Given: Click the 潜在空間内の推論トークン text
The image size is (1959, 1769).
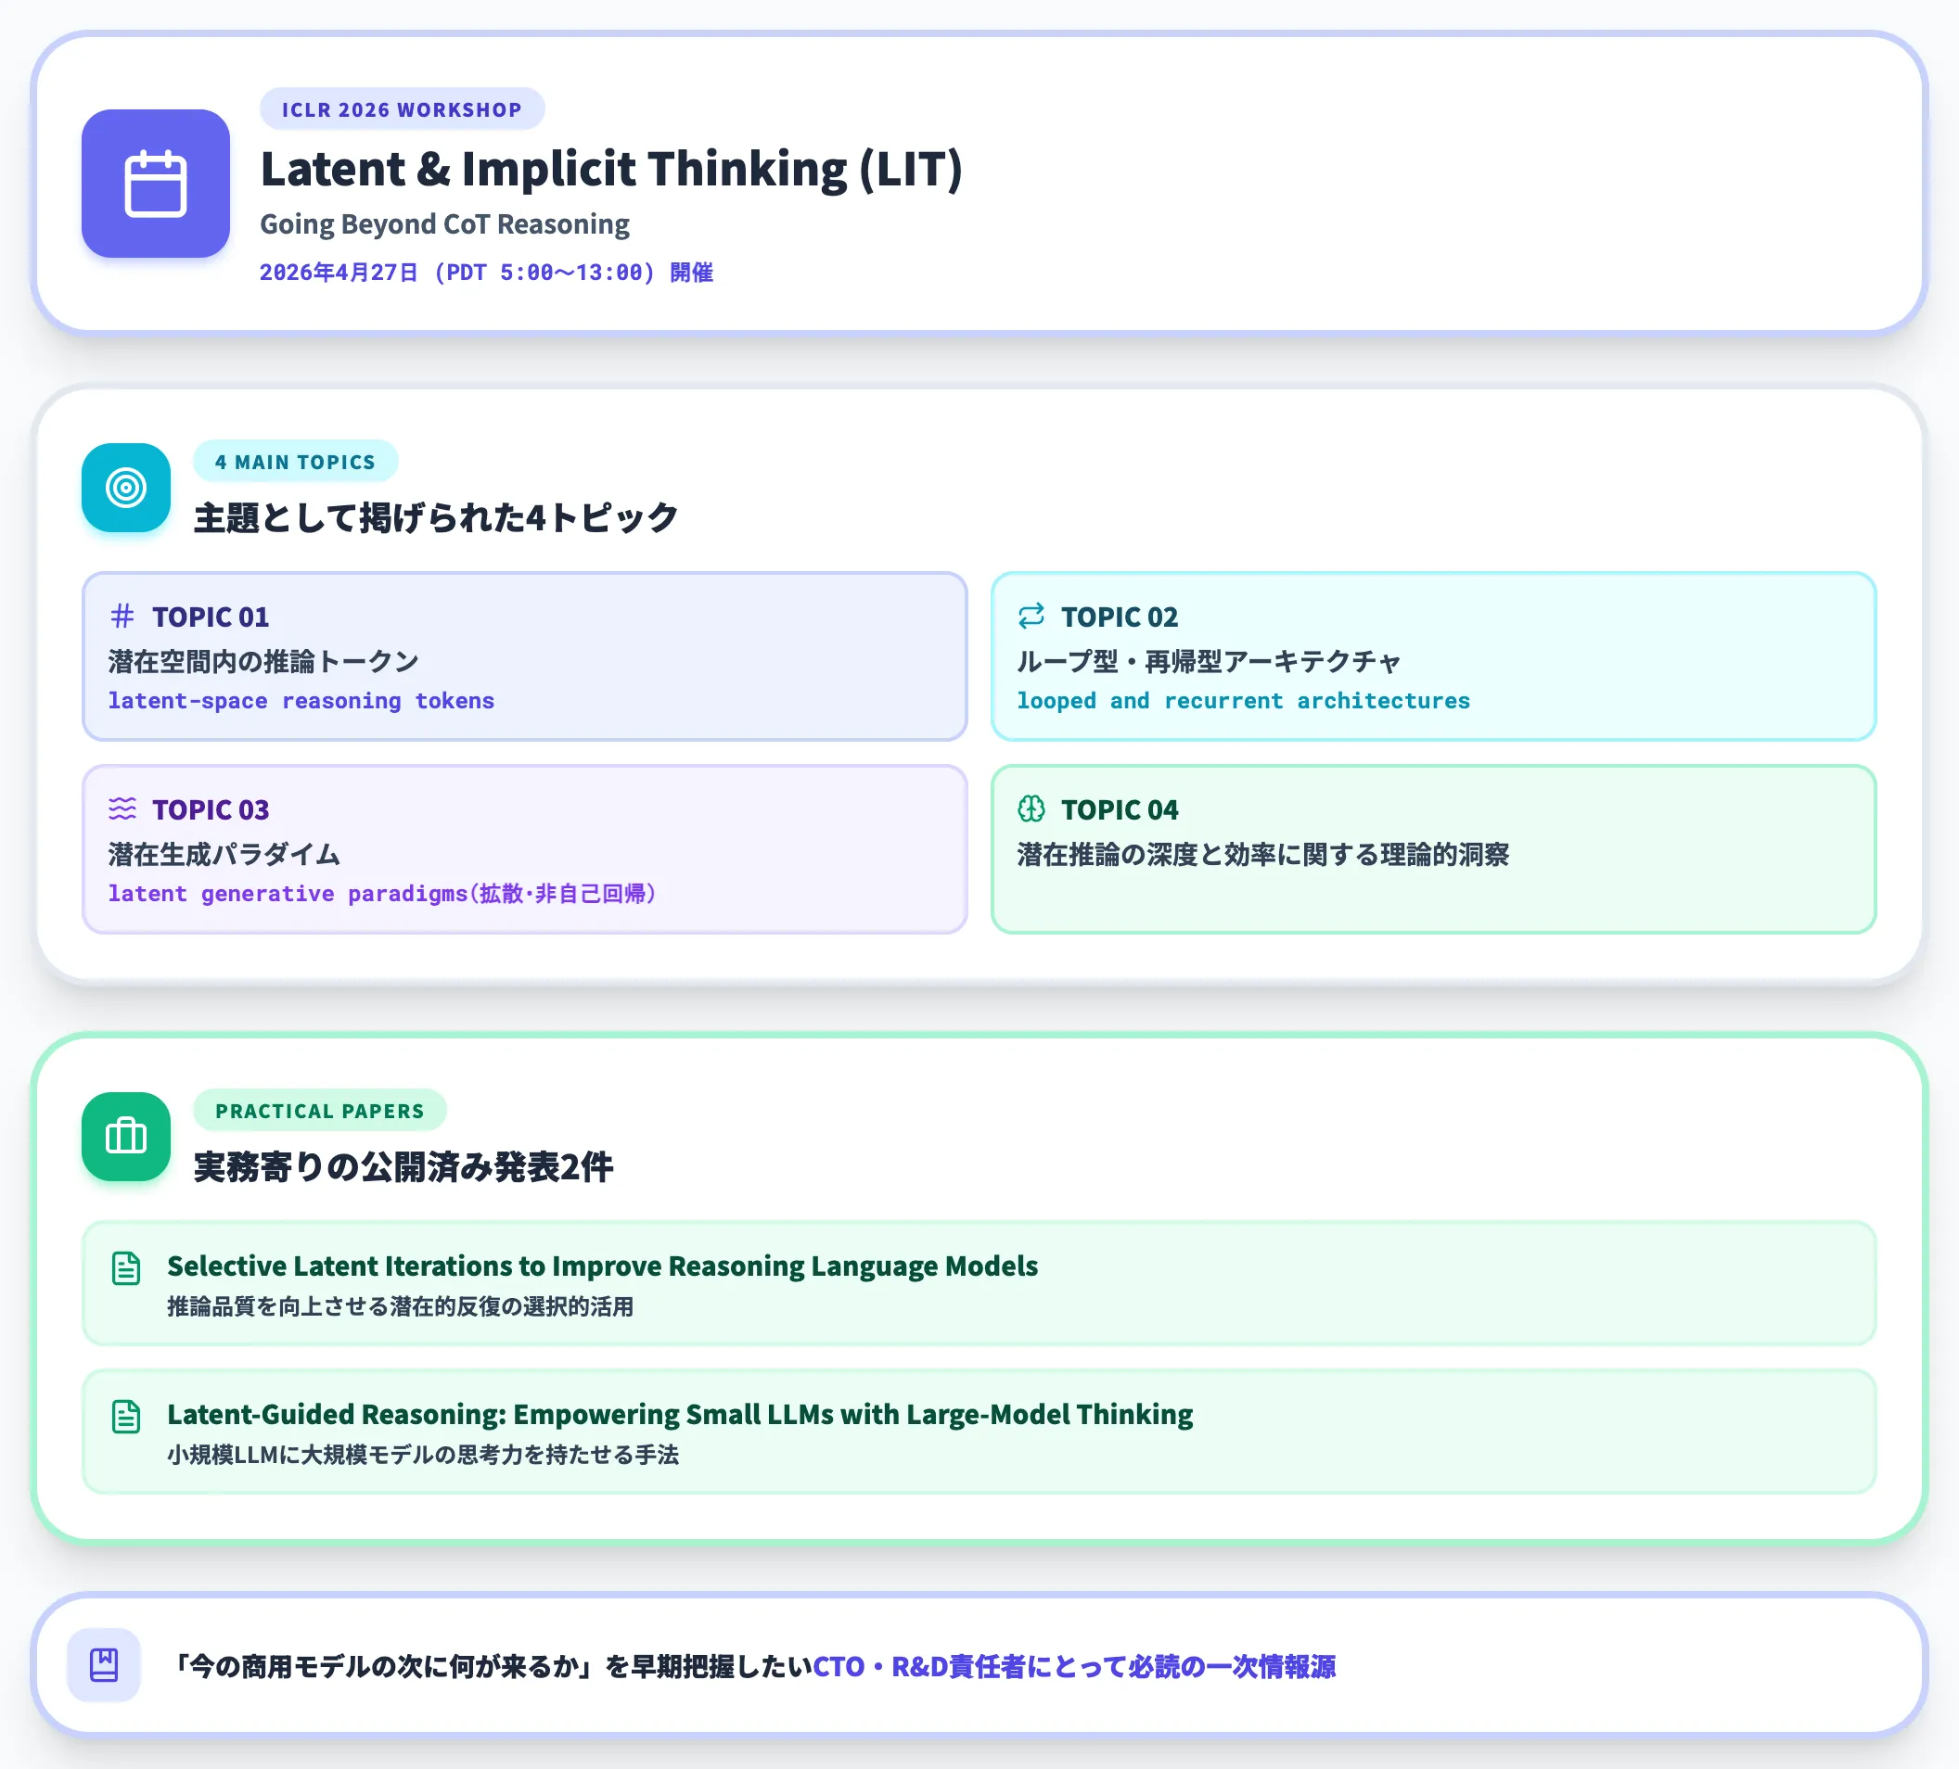Looking at the screenshot, I should [x=263, y=662].
